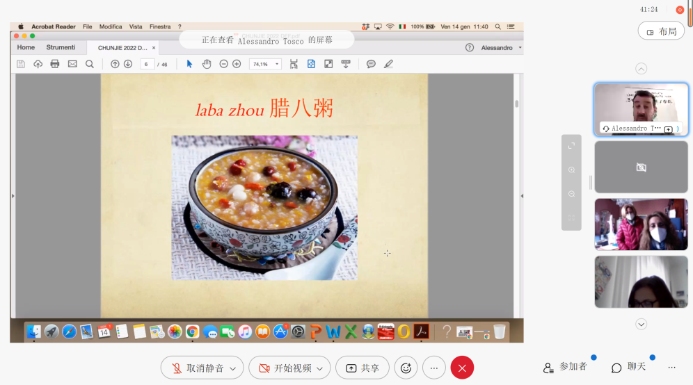Open Acrobat help question mark icon
Screen dimensions: 693x385
[x=470, y=48]
